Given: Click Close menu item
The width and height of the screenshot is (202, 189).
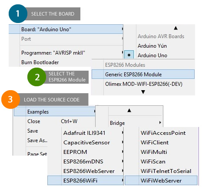Looking at the screenshot, I should pos(34,121).
